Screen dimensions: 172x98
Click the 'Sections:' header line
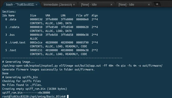coord(9,12)
